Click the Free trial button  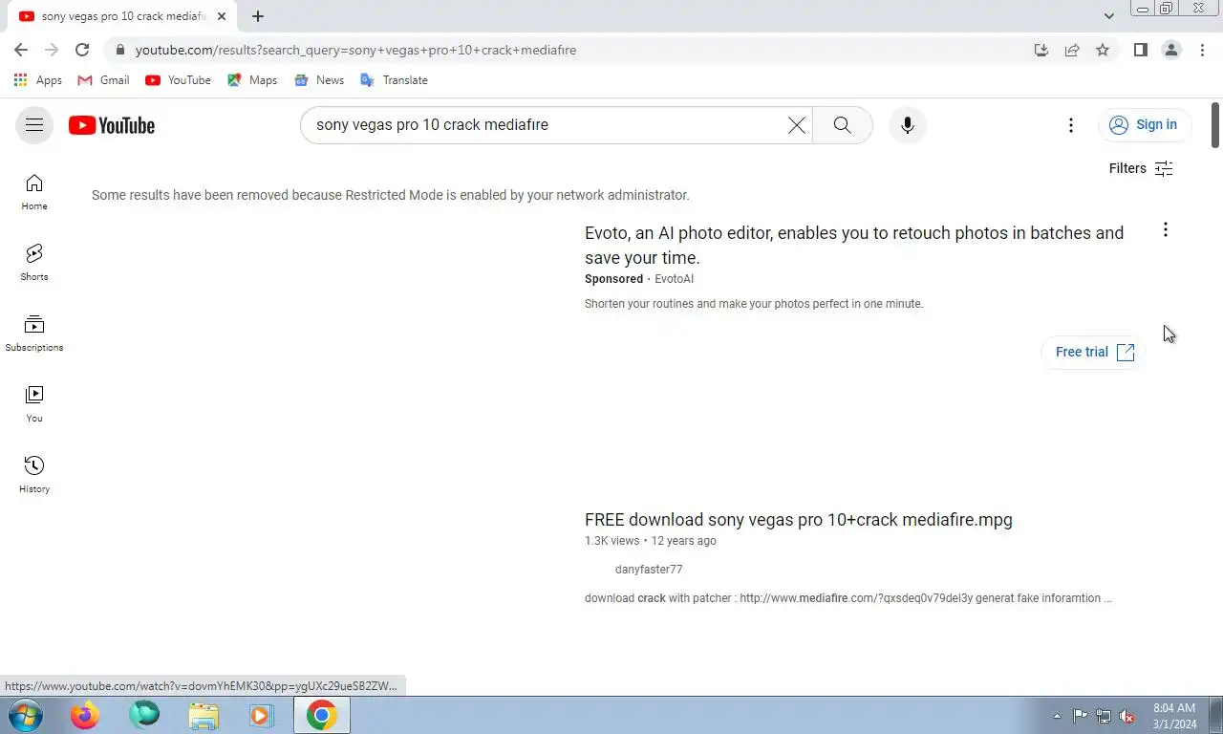click(1093, 352)
